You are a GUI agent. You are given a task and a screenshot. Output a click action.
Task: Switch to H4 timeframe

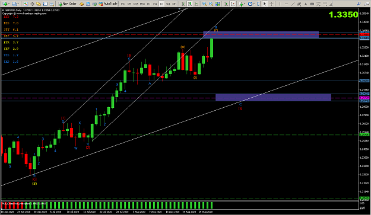[x=155, y=4]
